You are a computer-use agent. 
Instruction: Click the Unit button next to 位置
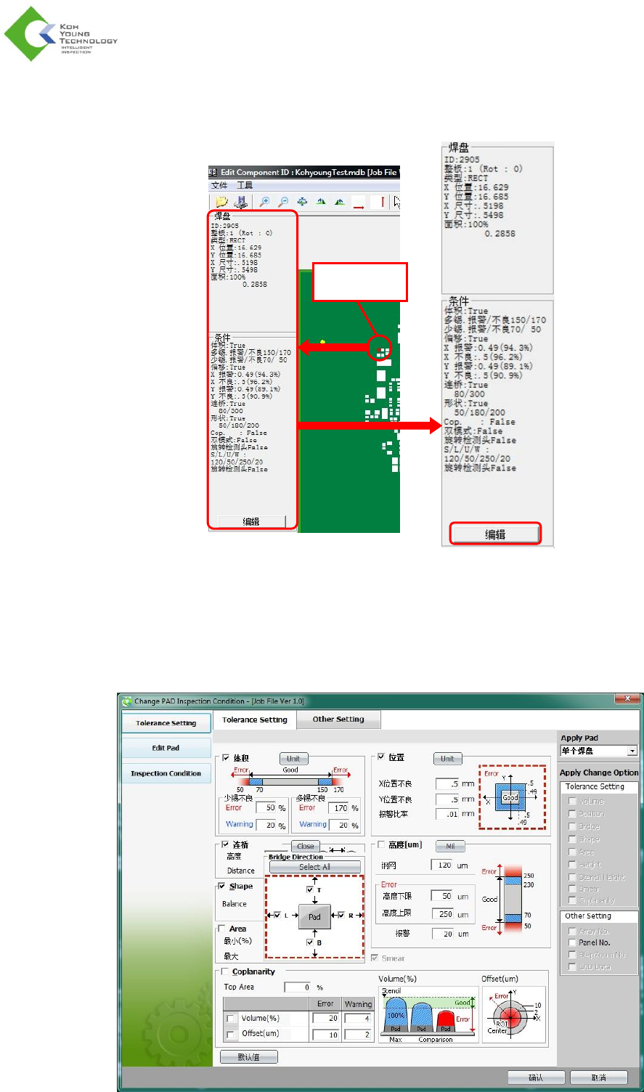click(447, 759)
